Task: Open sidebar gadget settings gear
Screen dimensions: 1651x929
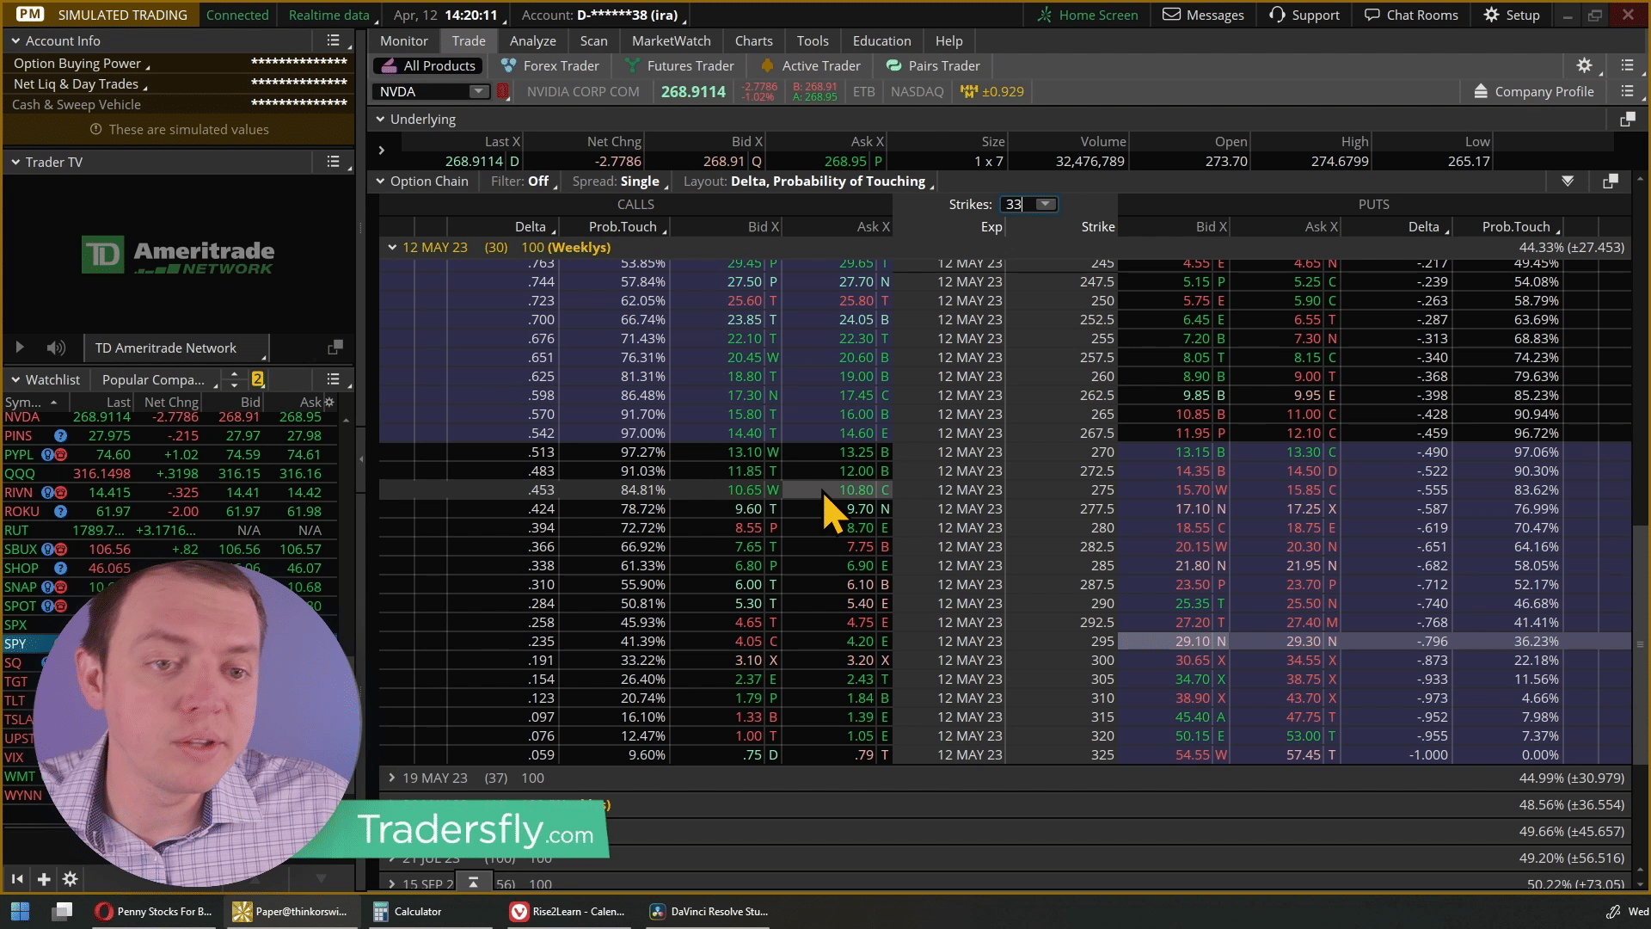Action: 71,879
